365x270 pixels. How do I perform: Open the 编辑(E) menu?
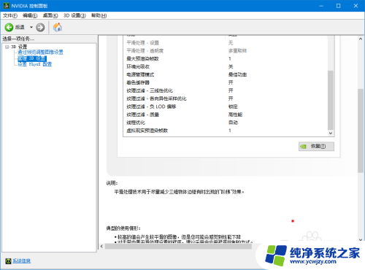(x=30, y=15)
